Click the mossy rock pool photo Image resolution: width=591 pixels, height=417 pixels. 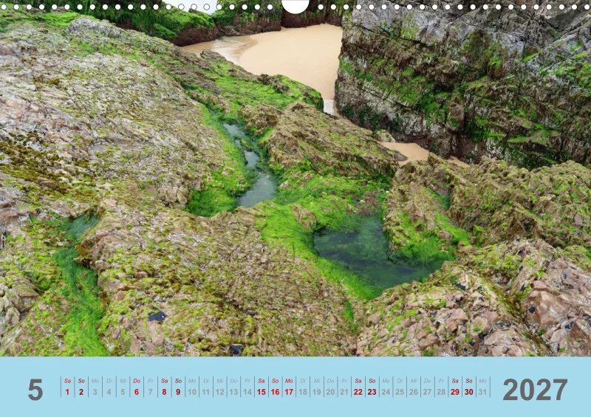coord(295,178)
